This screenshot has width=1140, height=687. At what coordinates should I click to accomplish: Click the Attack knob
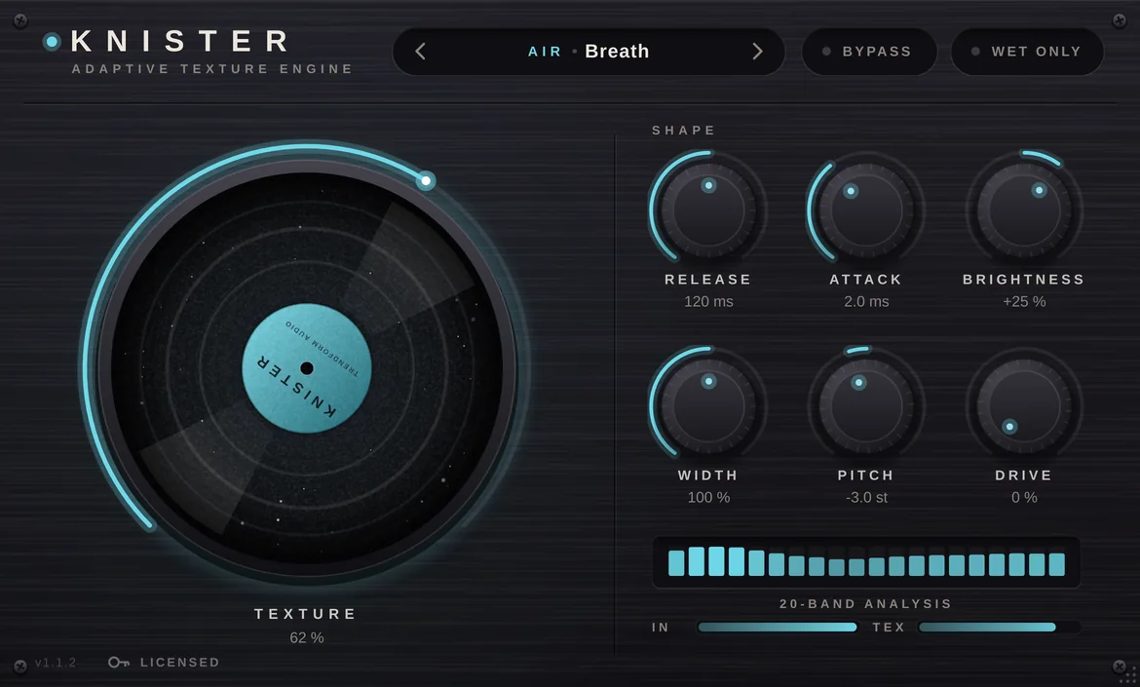[866, 210]
